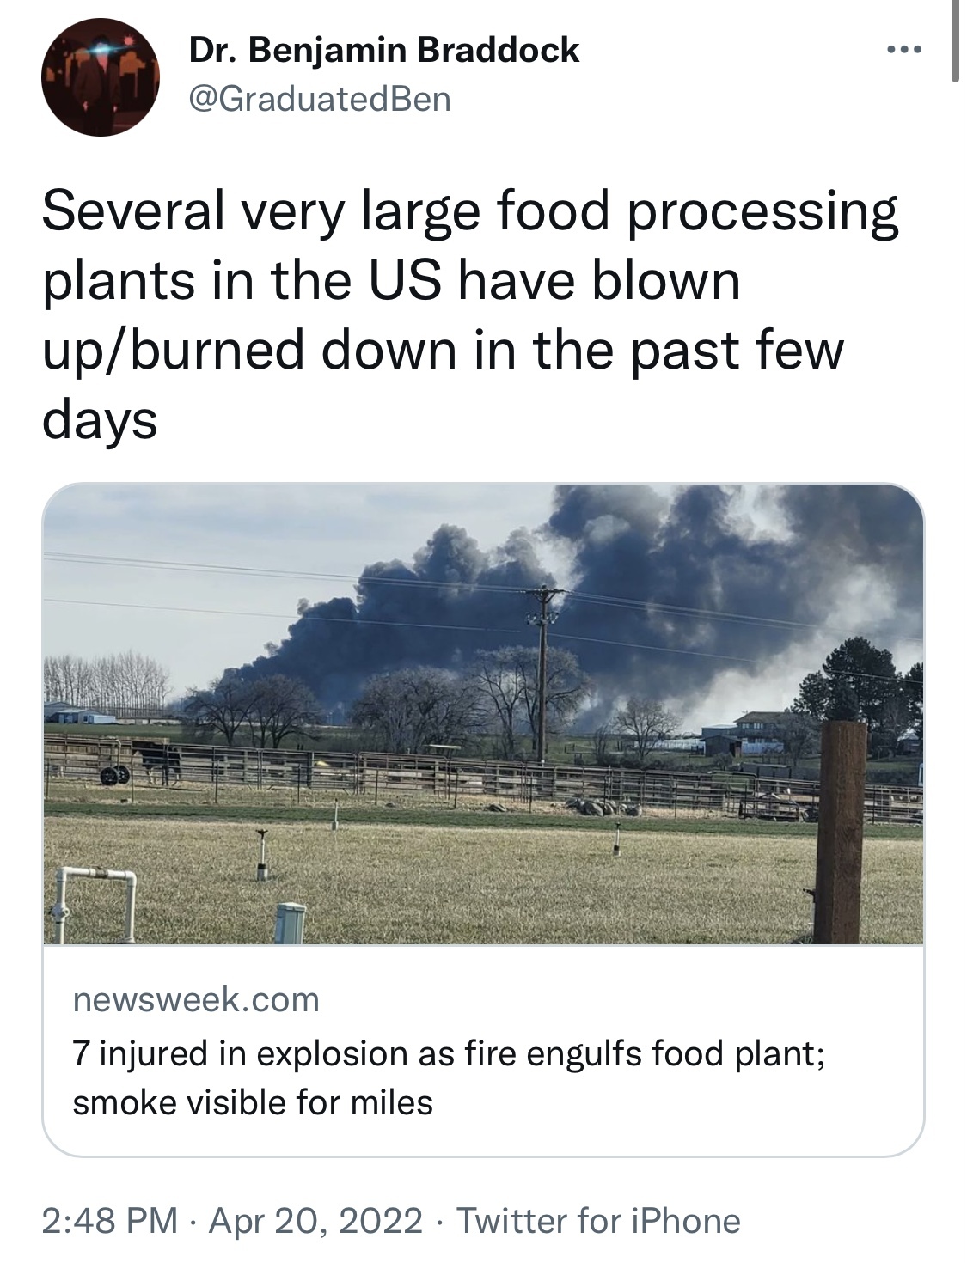Click the @GraduatedBen handle
The width and height of the screenshot is (967, 1263).
click(x=320, y=99)
